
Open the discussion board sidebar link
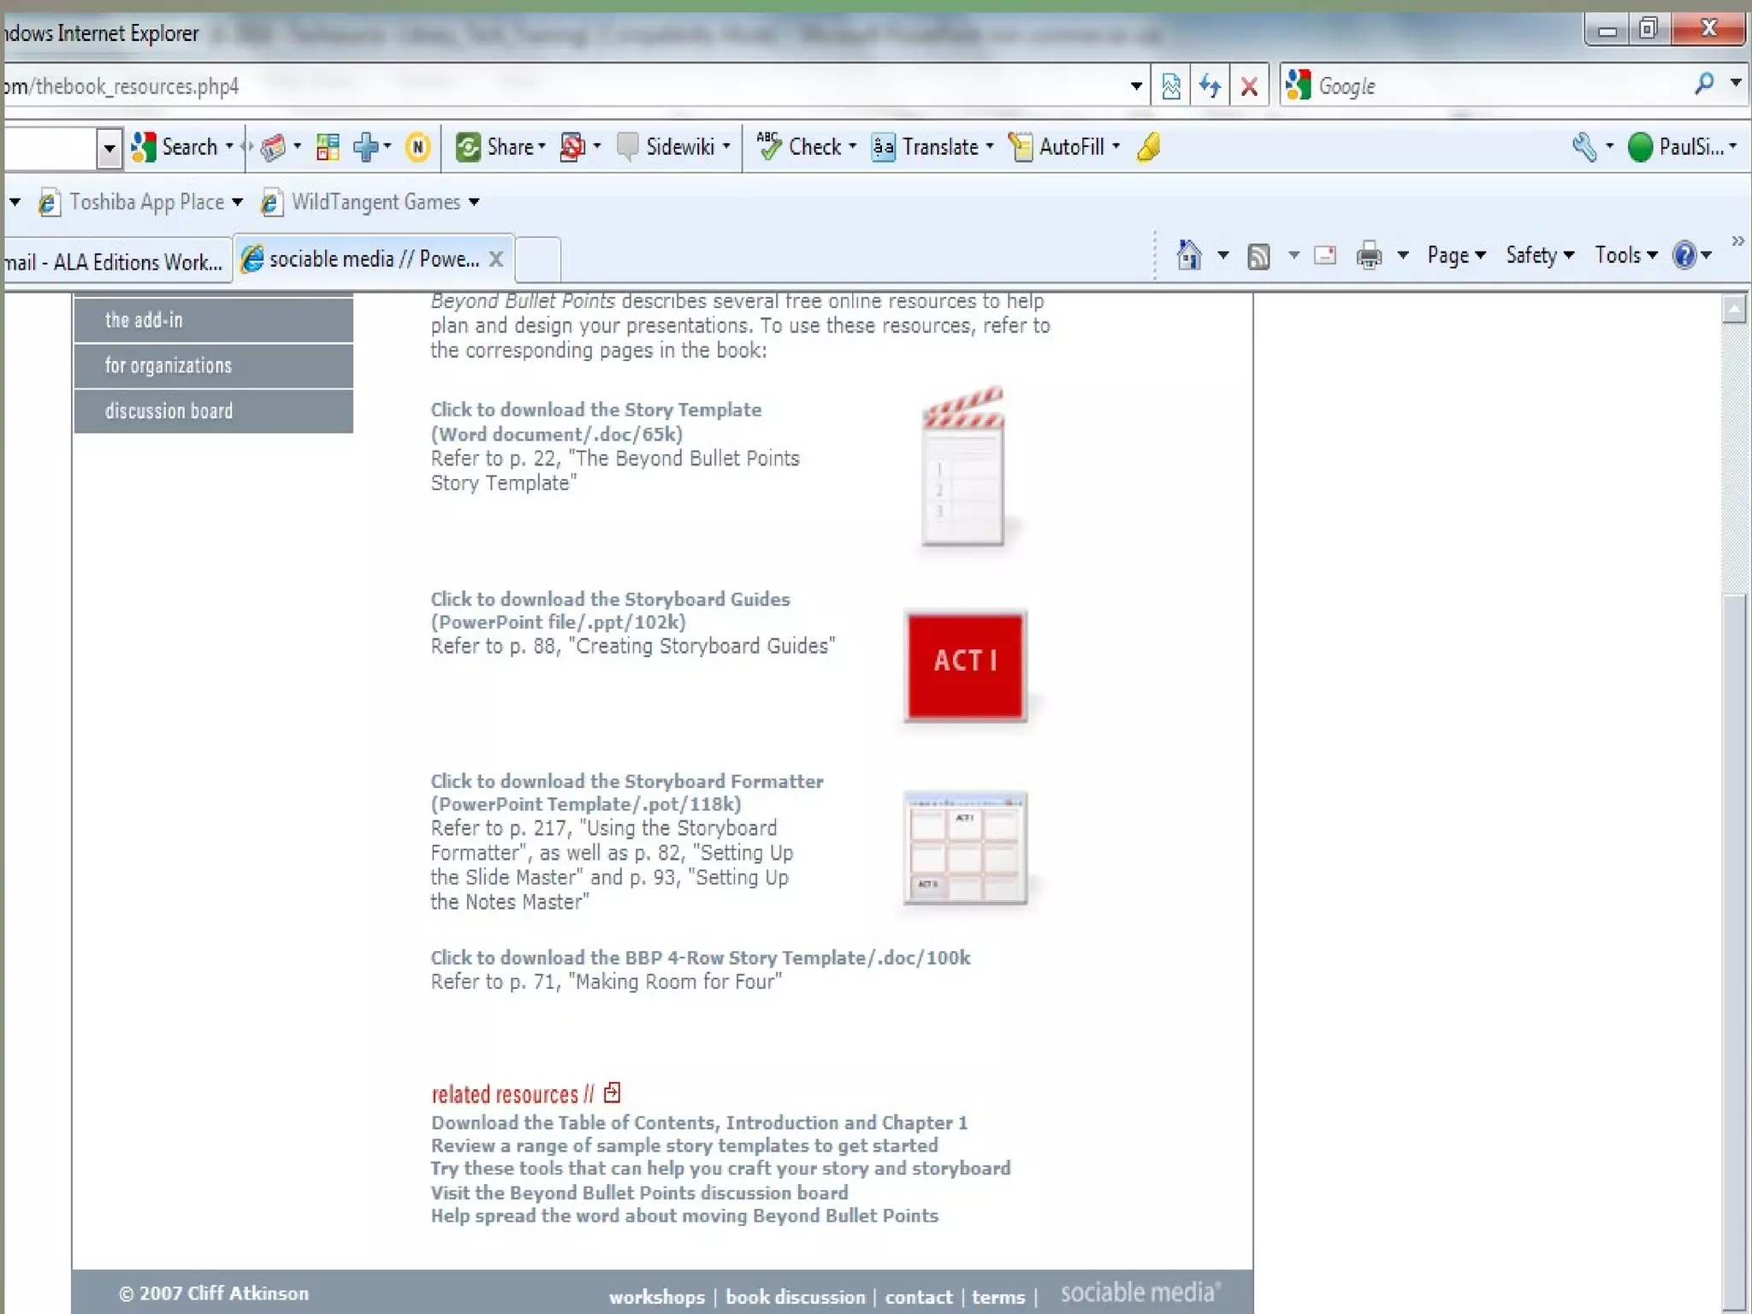[x=169, y=411]
